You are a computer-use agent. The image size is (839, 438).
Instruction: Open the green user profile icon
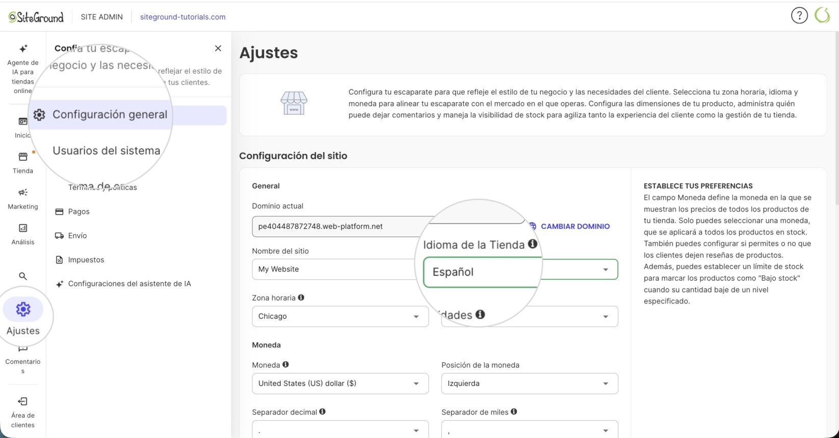click(x=822, y=15)
